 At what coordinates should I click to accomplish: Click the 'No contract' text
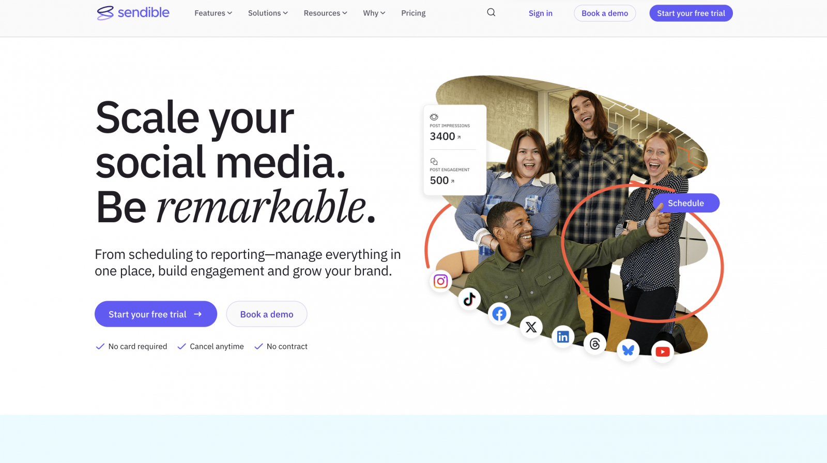[x=287, y=346]
